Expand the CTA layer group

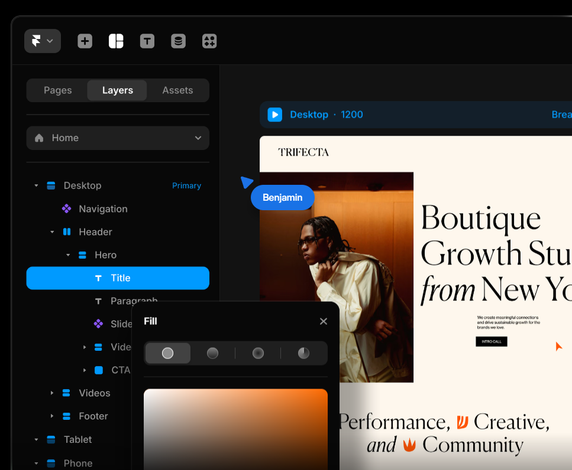pos(84,370)
